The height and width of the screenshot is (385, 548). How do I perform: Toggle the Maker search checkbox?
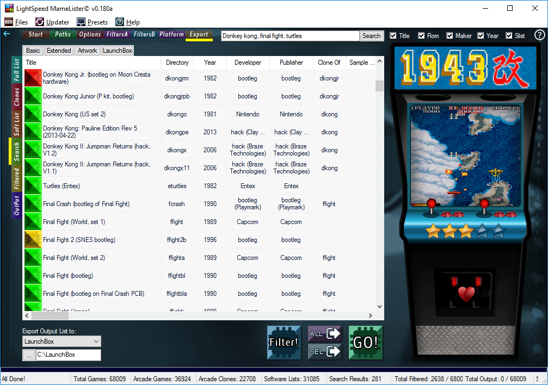coord(450,36)
